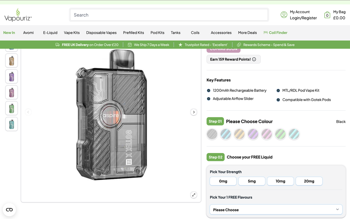Open the Disposable Vapes menu
This screenshot has height=219, width=350.
click(x=101, y=33)
